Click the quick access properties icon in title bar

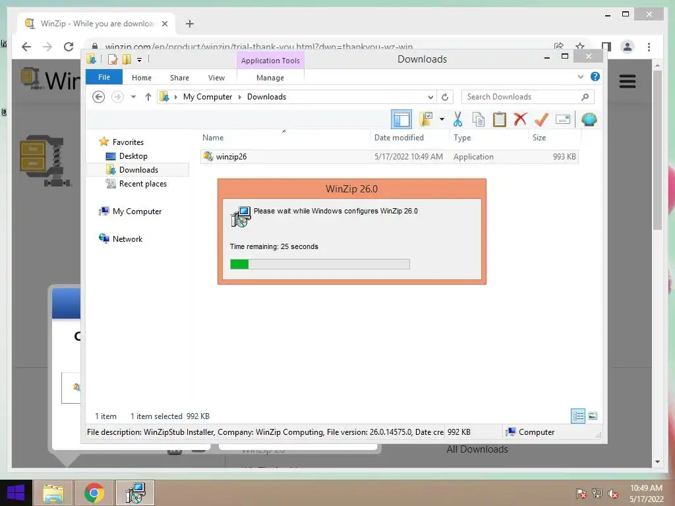point(113,59)
